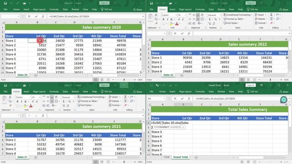Click Clear eraser icon in Sales 22 ribbon
Image resolution: width=292 pixels, height=164 pixels.
tap(272, 23)
